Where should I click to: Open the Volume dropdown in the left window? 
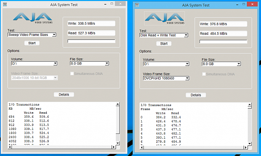(34, 63)
